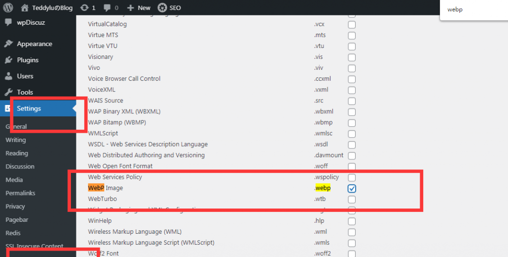Screen dimensions: 508x257
Task: Check the WAIS Source .src box
Action: [352, 101]
